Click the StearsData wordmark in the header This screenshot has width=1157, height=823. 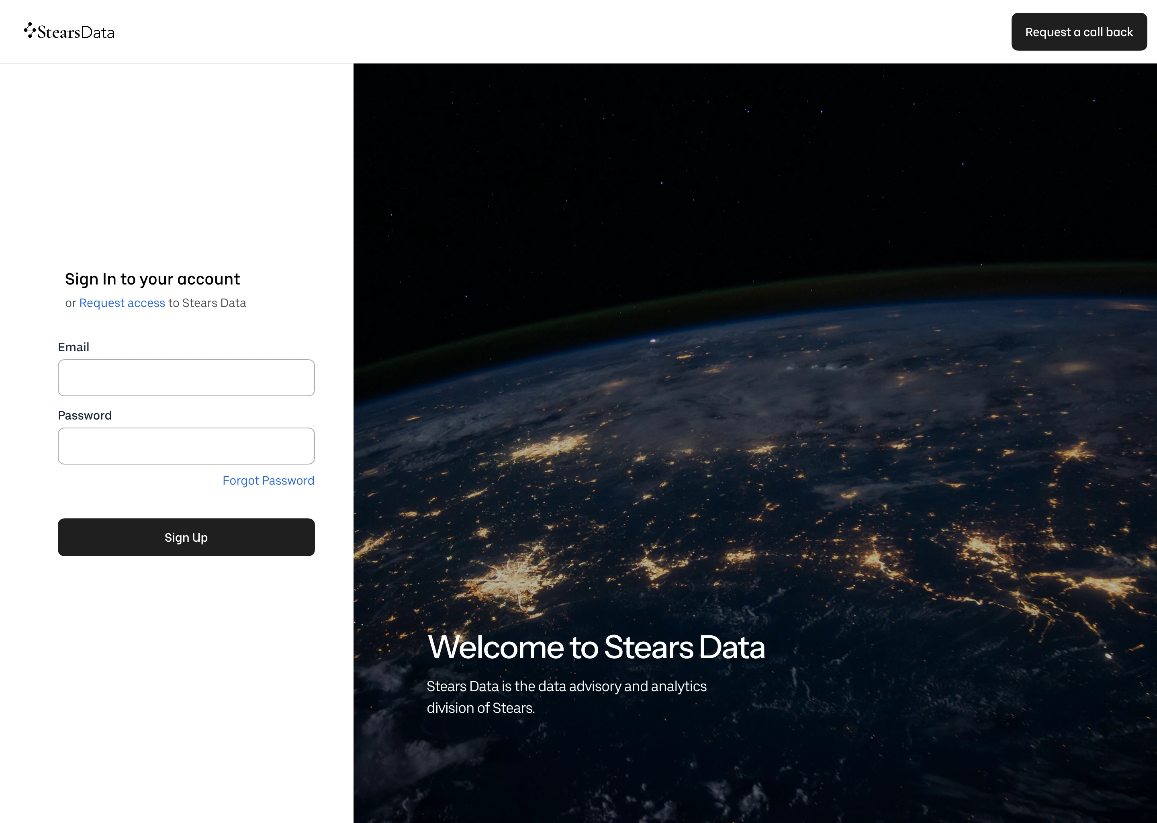(76, 33)
